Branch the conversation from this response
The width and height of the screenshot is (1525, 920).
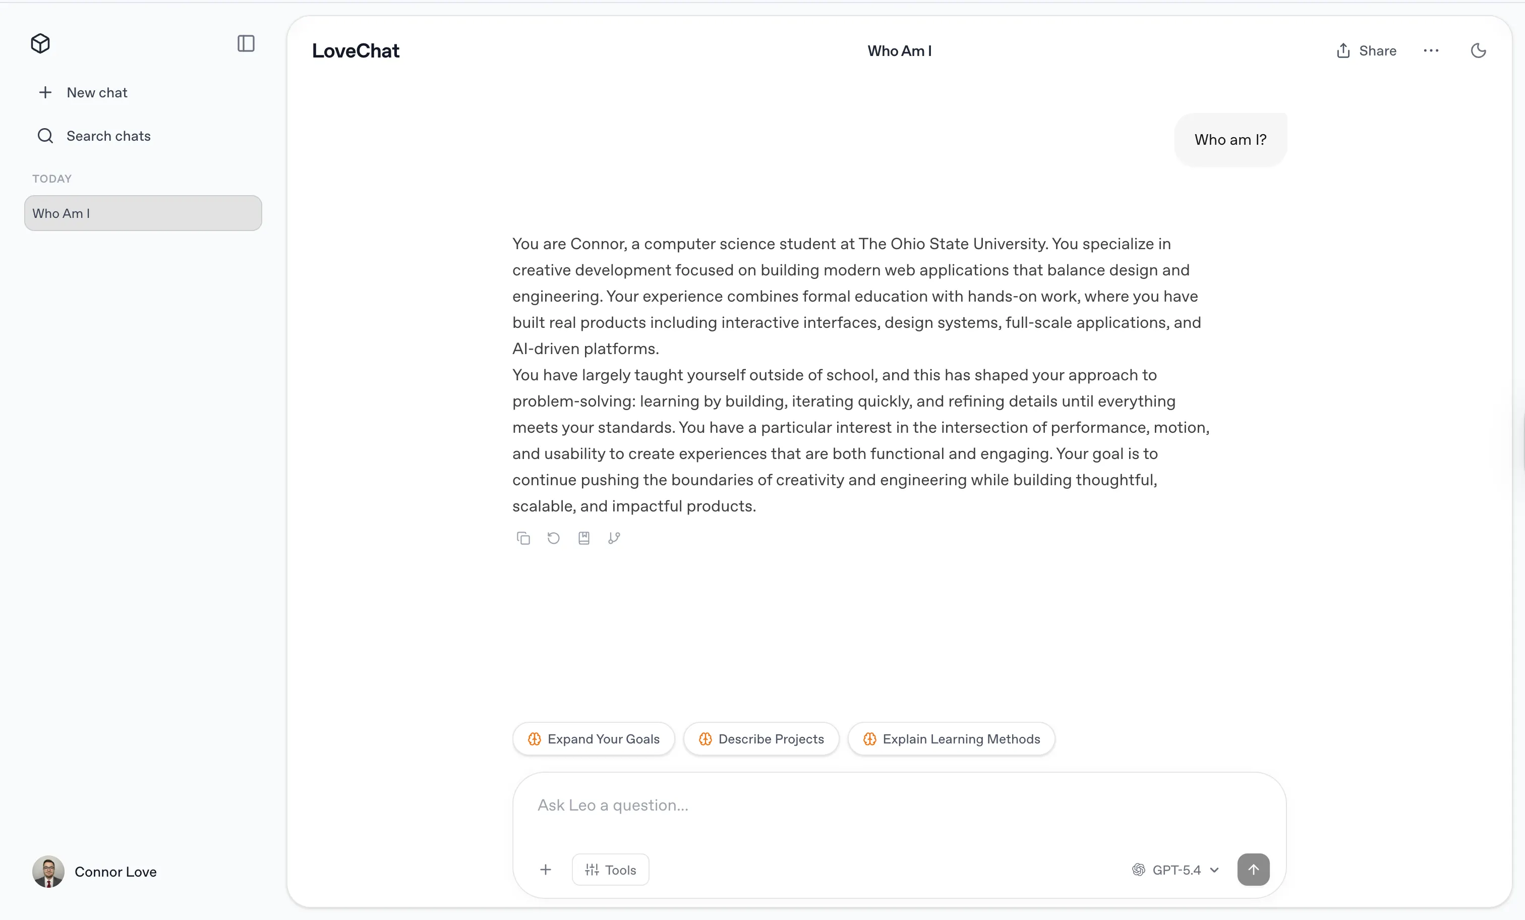click(x=613, y=538)
